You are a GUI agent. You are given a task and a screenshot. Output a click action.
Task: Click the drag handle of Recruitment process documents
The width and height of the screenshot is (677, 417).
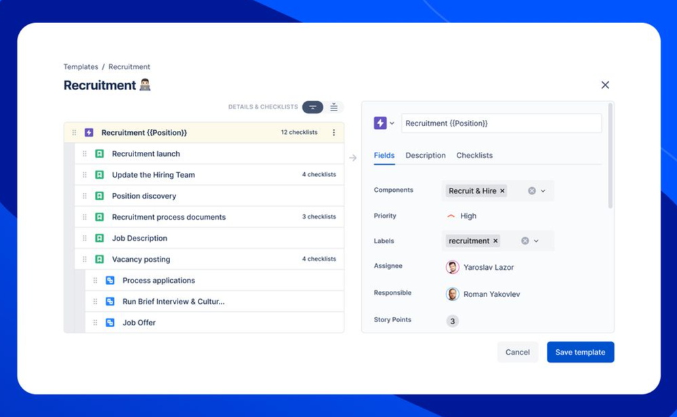tap(85, 217)
